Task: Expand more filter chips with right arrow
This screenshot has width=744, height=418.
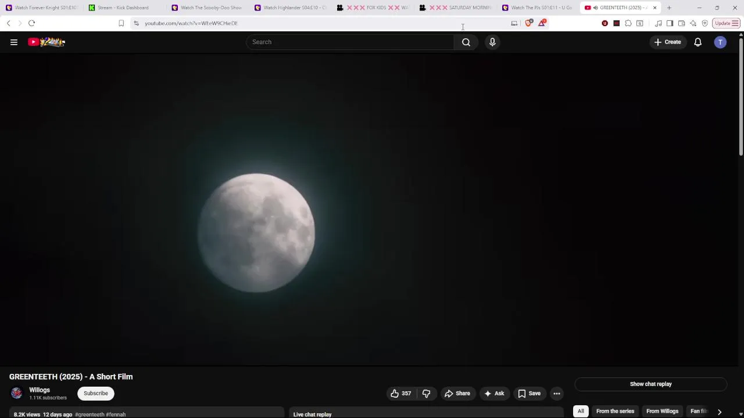Action: pyautogui.click(x=719, y=412)
